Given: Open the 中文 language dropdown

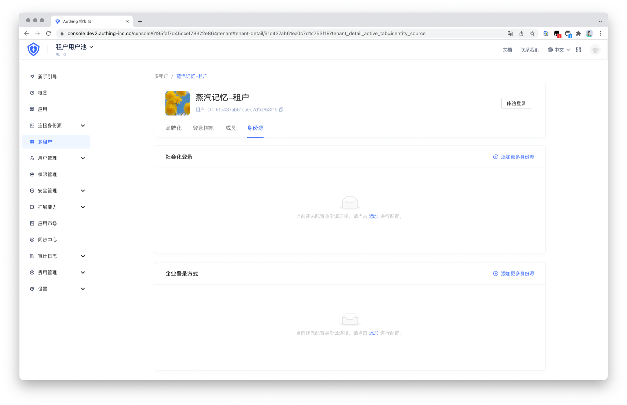Looking at the screenshot, I should (559, 50).
